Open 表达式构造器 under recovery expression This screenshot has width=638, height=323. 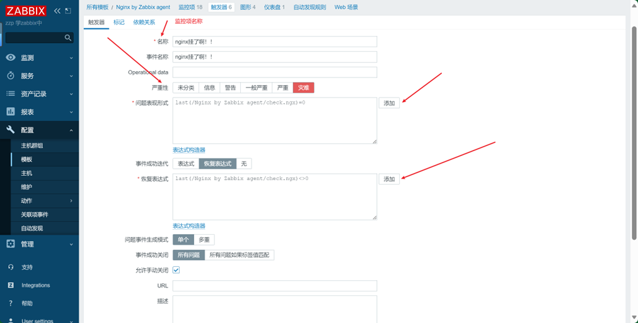[x=188, y=226]
